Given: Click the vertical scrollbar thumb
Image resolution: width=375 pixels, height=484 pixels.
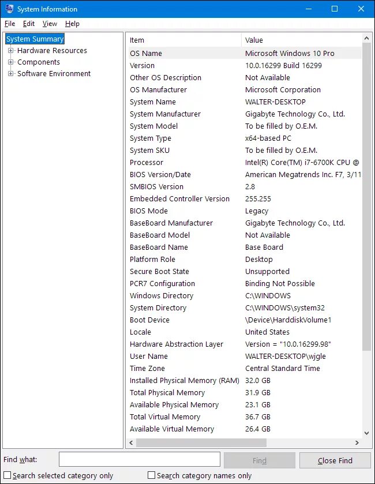Looking at the screenshot, I should pyautogui.click(x=366, y=197).
